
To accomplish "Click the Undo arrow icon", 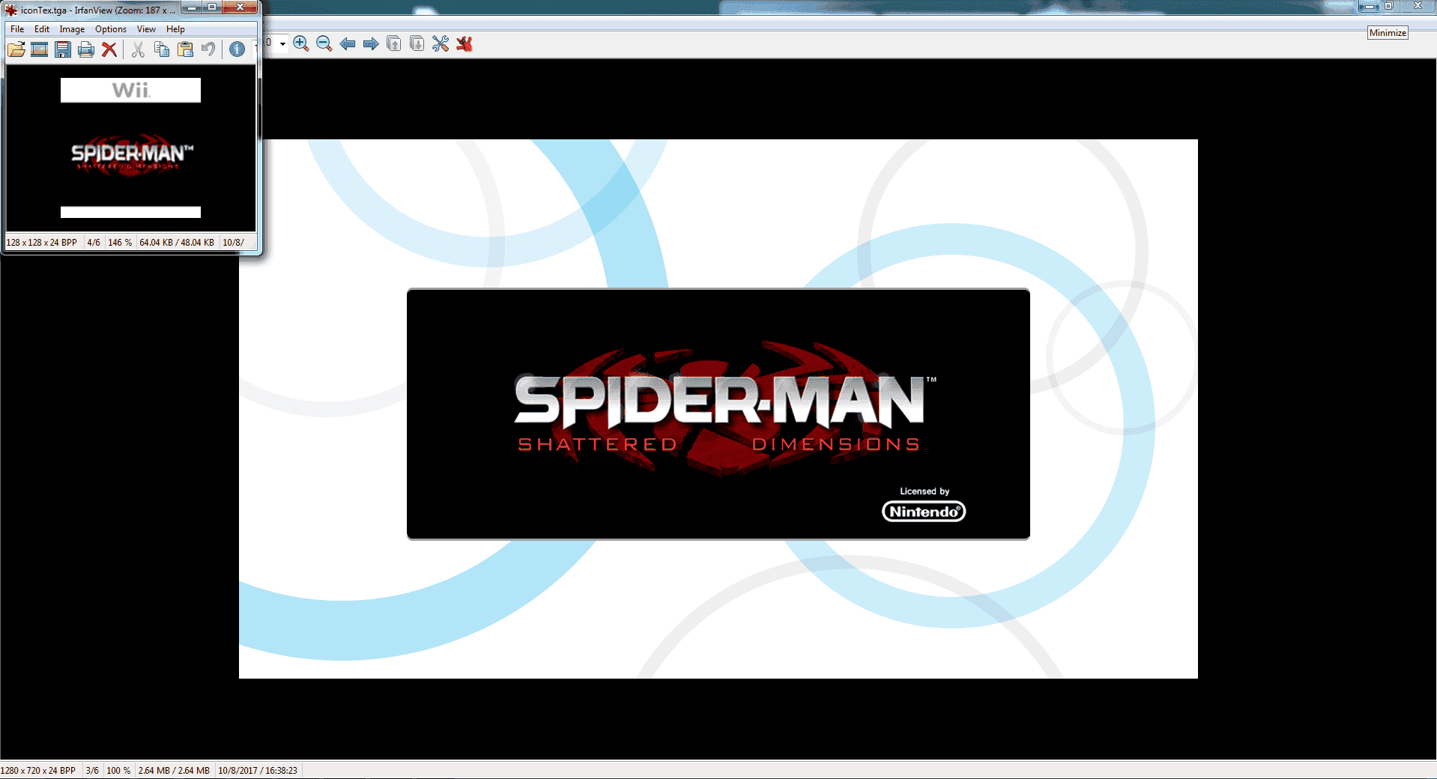I will 208,49.
